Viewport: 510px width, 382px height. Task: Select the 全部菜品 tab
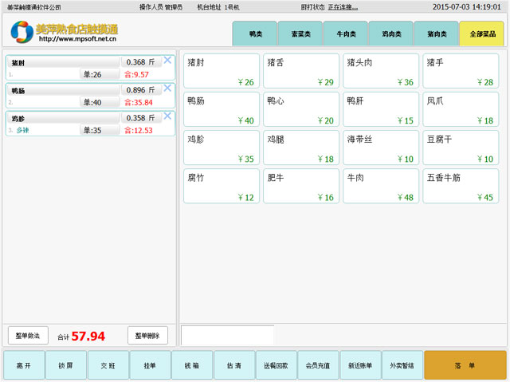(x=482, y=34)
